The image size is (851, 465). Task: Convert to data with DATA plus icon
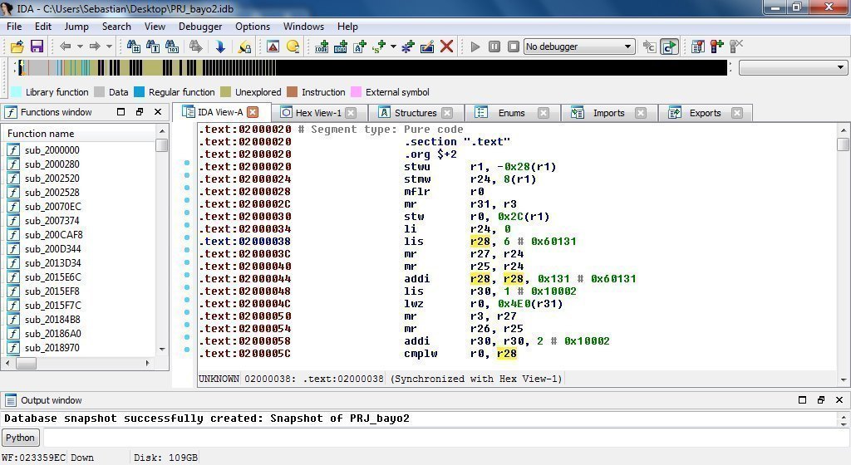tap(340, 46)
